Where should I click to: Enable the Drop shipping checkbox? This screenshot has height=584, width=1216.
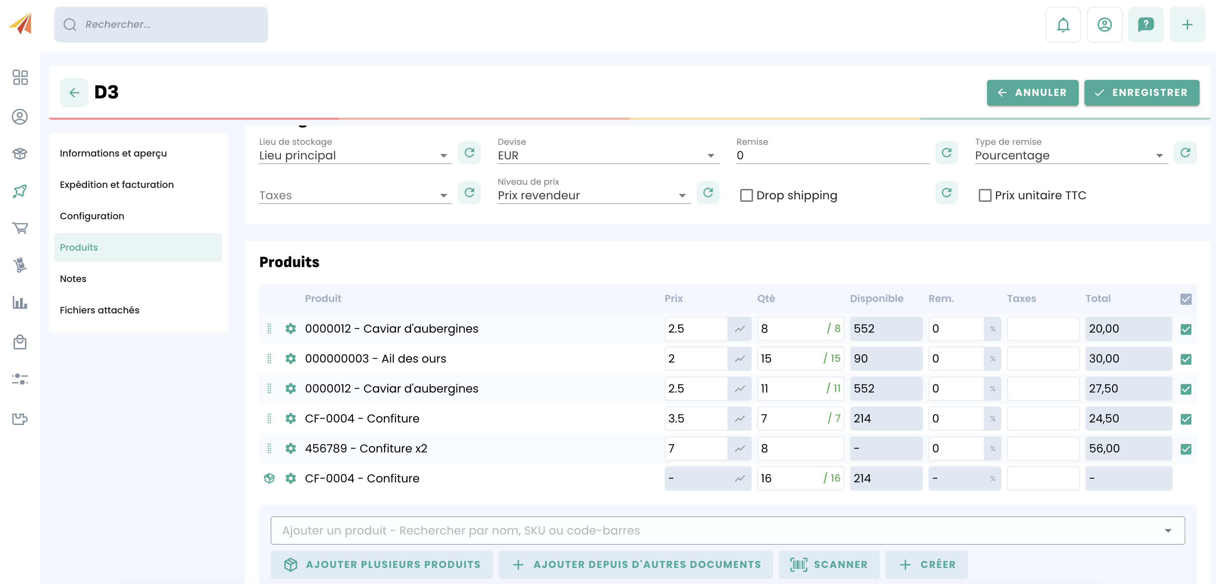(746, 195)
